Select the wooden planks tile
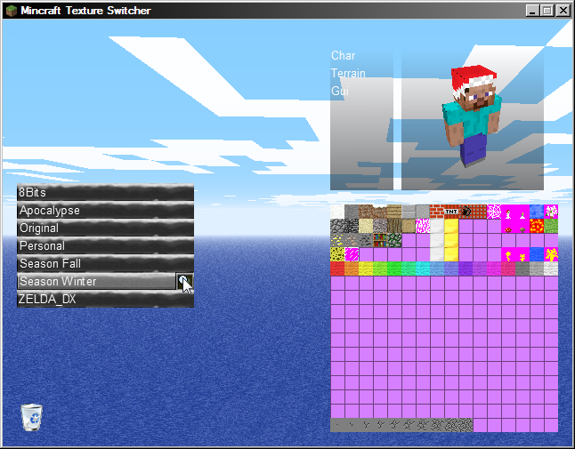The image size is (575, 449). click(394, 212)
